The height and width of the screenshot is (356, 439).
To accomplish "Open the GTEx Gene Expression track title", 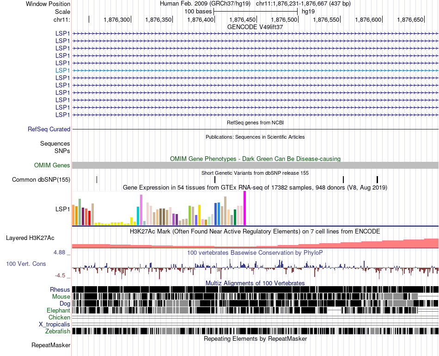I will [x=255, y=187].
